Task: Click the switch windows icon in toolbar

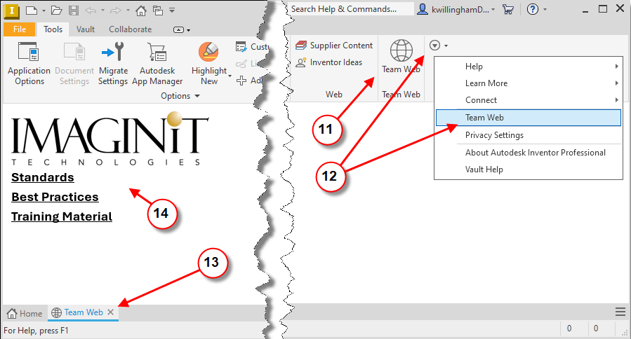Action: pos(158,11)
